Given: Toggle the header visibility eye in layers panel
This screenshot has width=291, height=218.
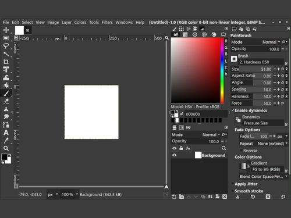Looking at the screenshot, I should point(174,148).
